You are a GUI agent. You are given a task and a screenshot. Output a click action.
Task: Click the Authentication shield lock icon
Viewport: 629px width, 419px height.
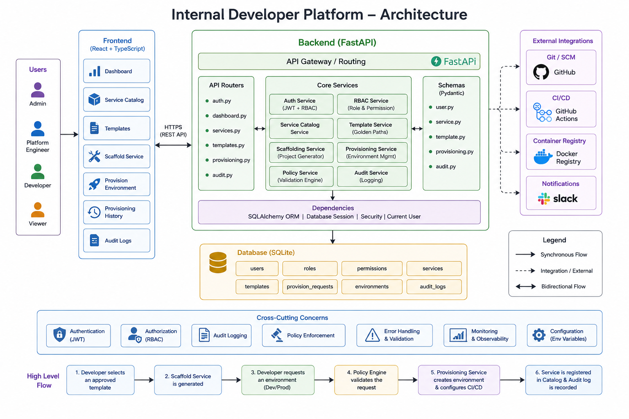(x=59, y=335)
